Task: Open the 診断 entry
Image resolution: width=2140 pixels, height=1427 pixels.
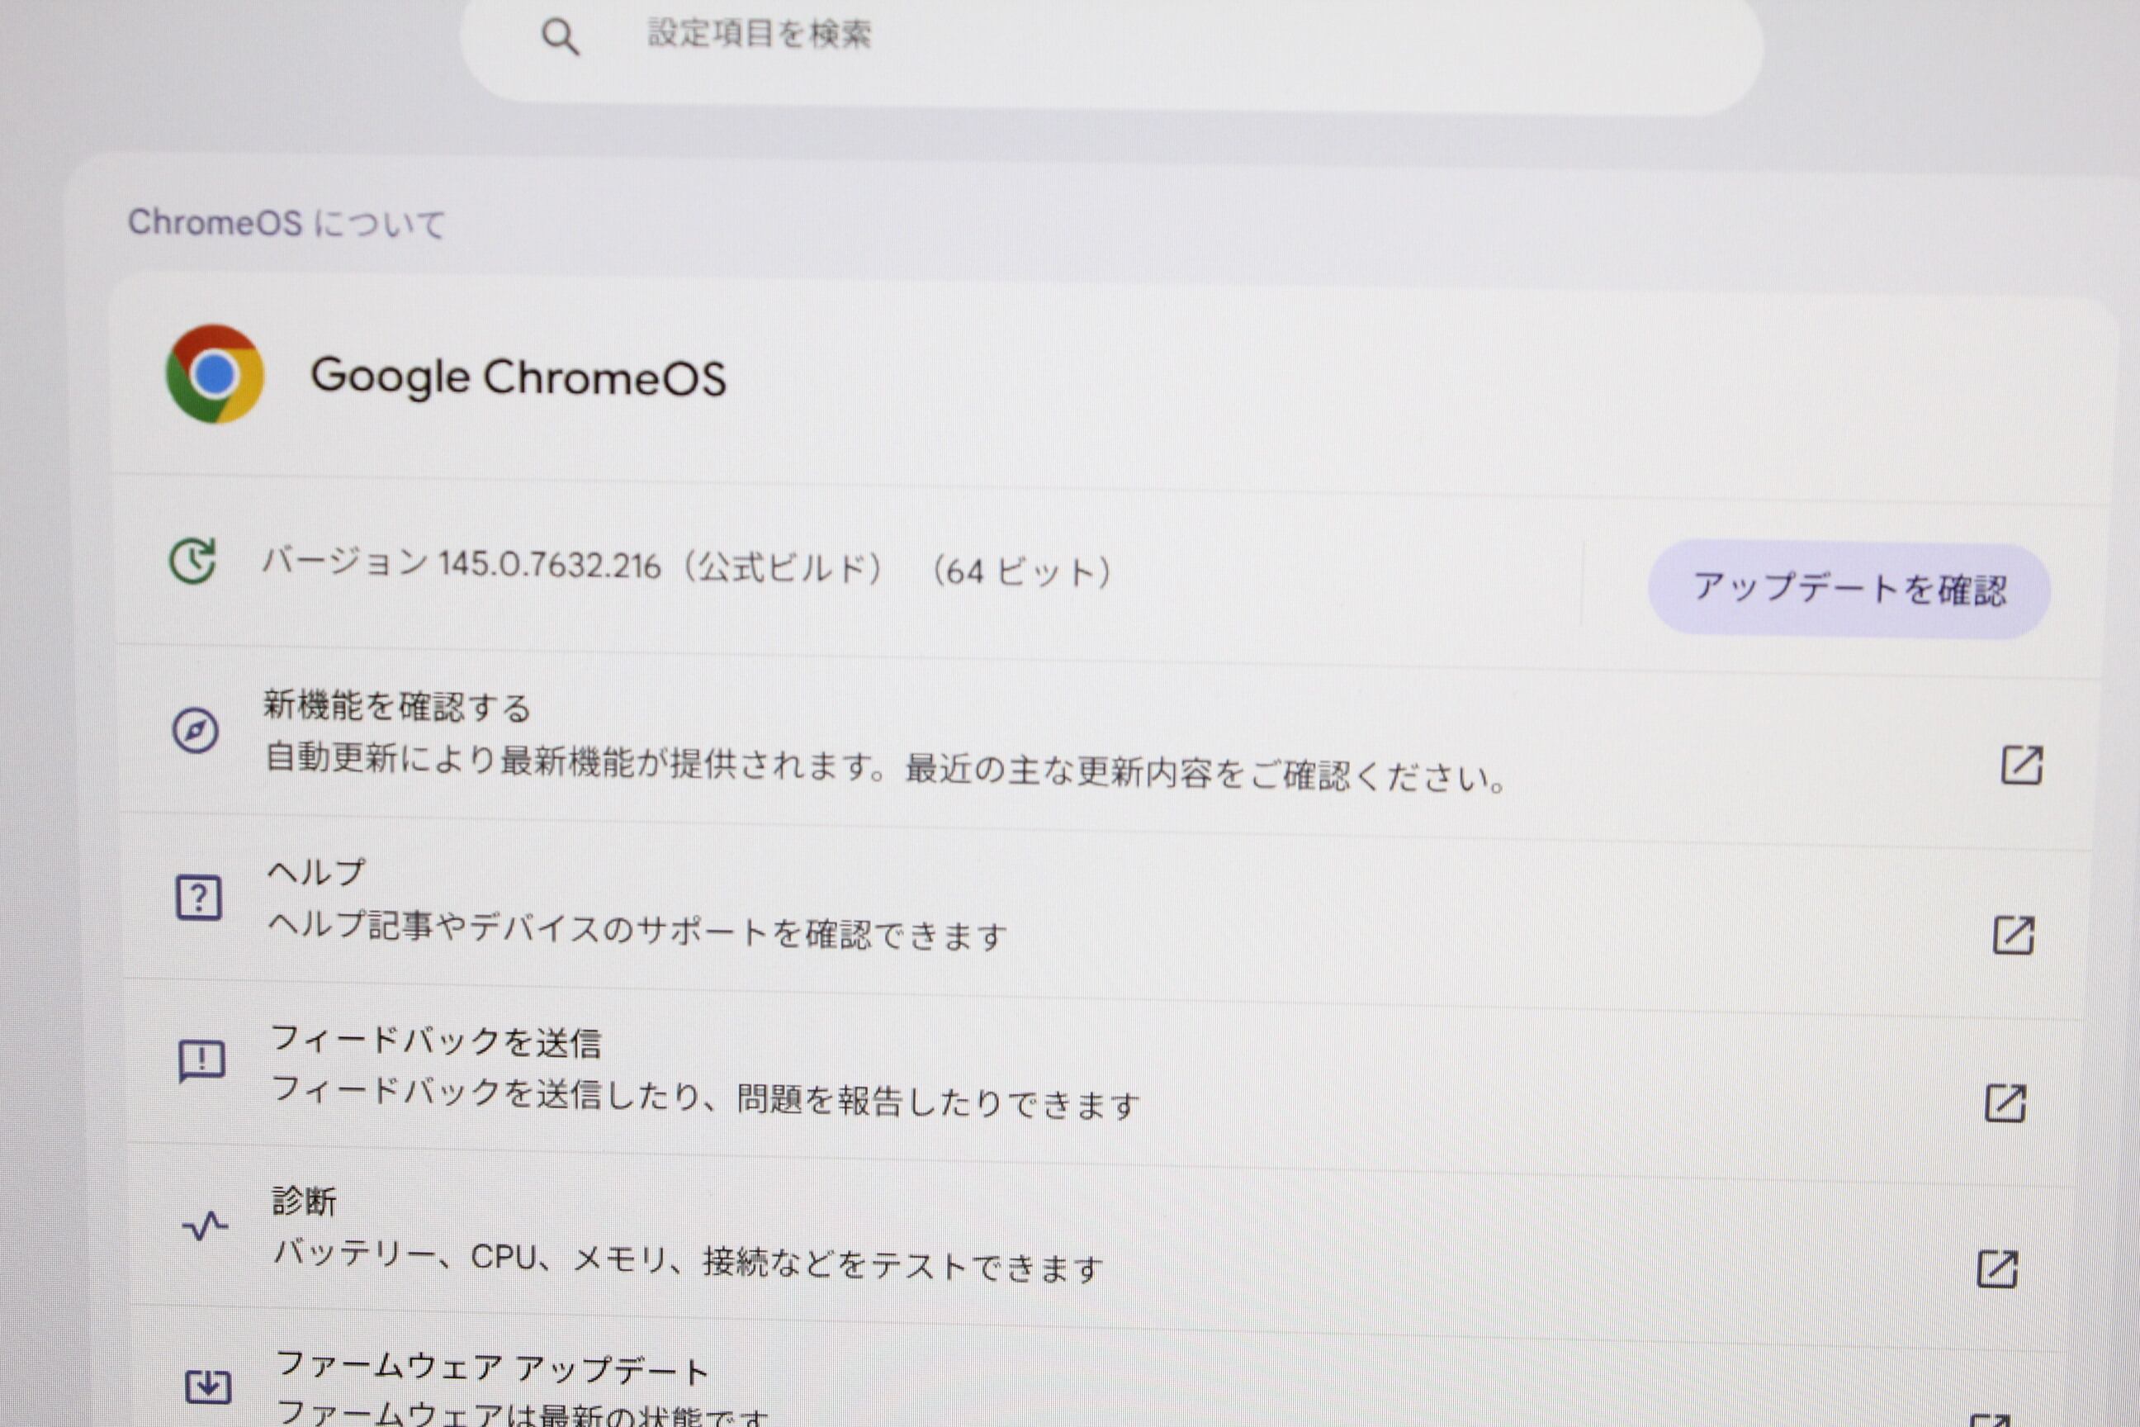Action: click(305, 1202)
